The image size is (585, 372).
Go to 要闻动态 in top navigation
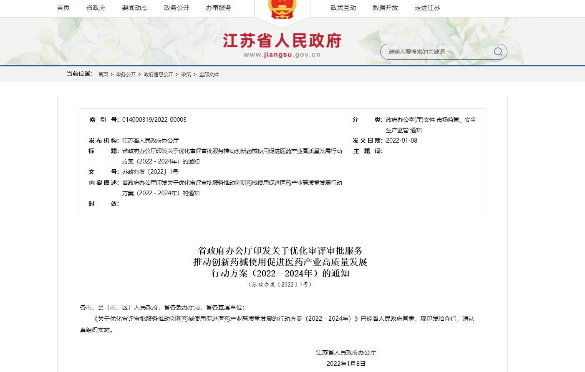pyautogui.click(x=134, y=8)
